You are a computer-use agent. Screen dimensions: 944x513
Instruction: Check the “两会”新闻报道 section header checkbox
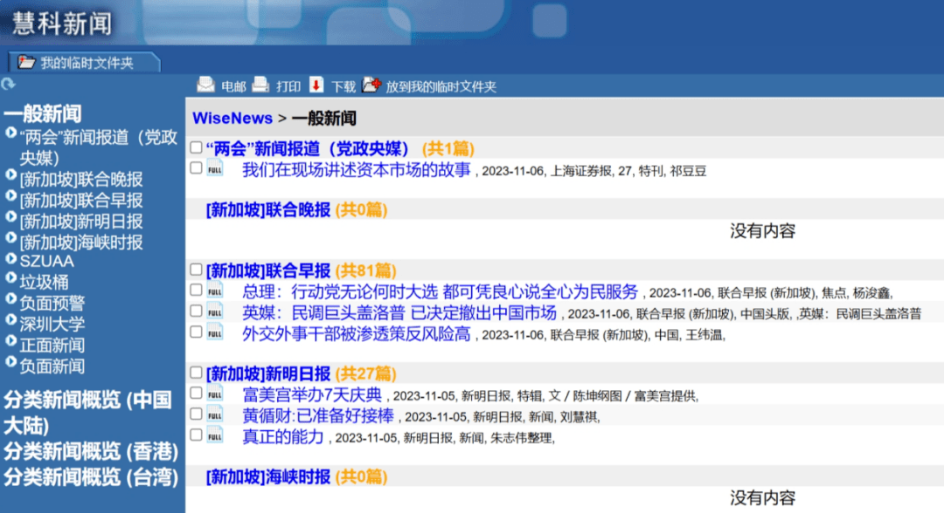[x=197, y=147]
